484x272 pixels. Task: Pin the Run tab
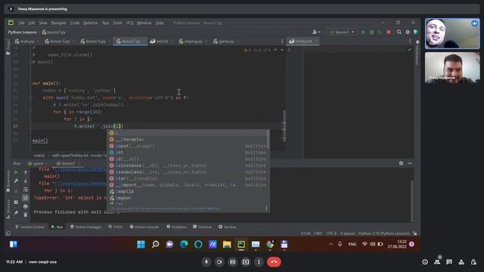(16, 213)
